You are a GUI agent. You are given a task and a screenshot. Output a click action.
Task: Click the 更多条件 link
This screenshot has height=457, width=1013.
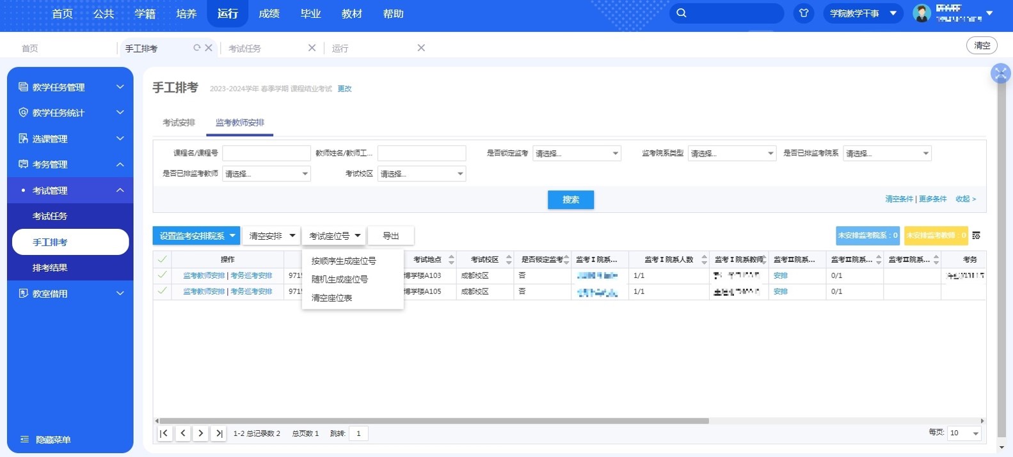click(x=932, y=199)
